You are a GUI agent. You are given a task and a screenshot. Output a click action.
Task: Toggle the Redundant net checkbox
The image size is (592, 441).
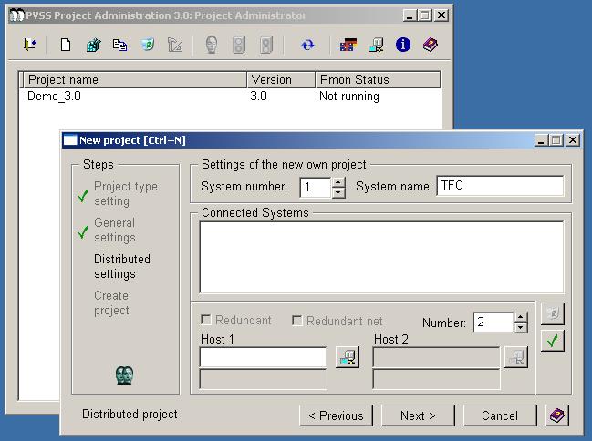(297, 321)
